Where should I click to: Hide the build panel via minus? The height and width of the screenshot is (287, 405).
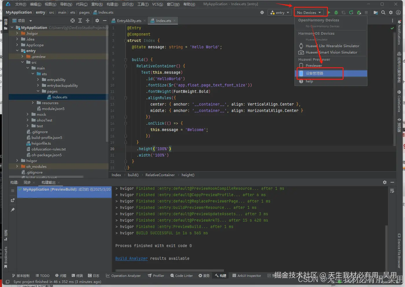[392, 182]
